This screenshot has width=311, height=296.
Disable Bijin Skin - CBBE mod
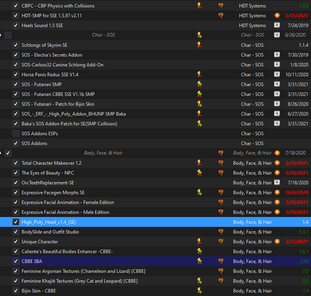[x=16, y=290]
